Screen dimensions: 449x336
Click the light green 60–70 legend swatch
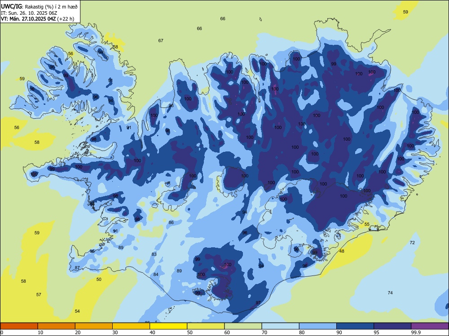coord(243,326)
